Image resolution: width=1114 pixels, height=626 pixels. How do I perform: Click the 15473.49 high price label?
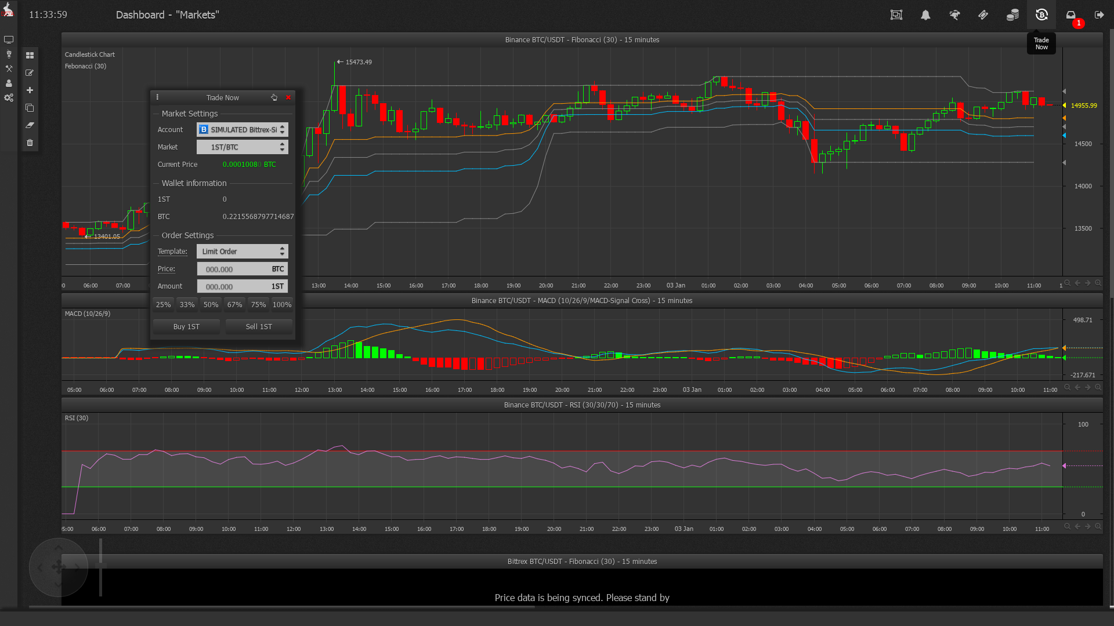(x=359, y=62)
